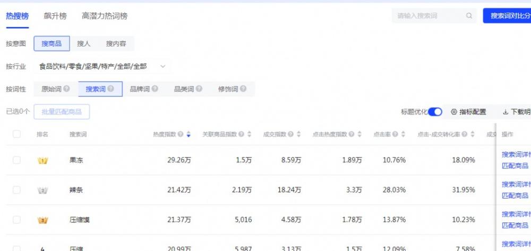Click the 下载明细 download button
The height and width of the screenshot is (251, 531).
(517, 112)
